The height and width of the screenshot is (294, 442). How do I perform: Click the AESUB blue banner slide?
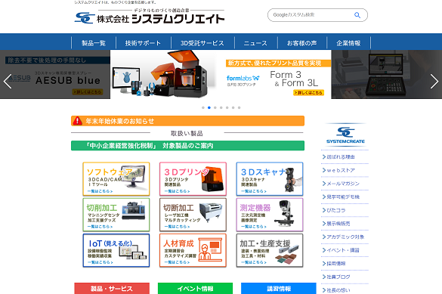[x=55, y=74]
